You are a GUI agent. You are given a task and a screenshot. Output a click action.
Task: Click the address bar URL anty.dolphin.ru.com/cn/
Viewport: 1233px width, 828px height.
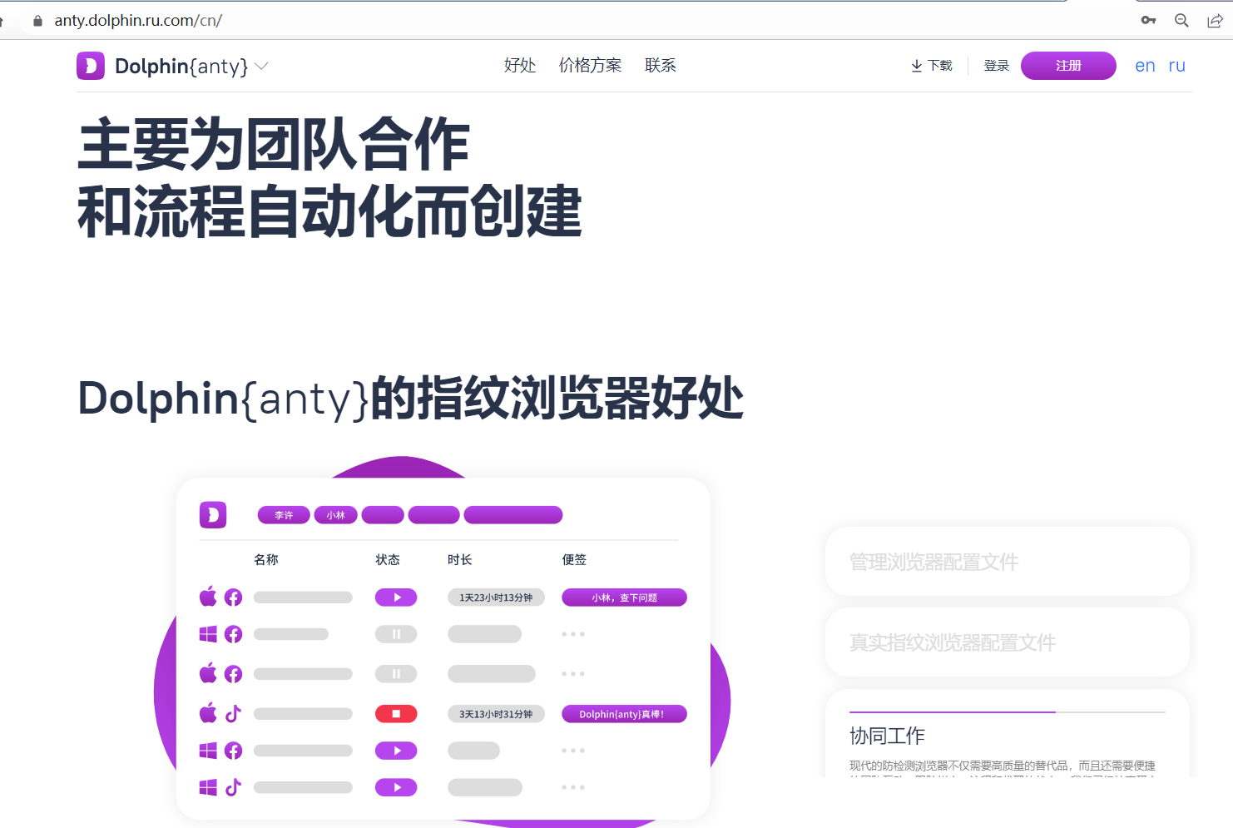coord(138,21)
